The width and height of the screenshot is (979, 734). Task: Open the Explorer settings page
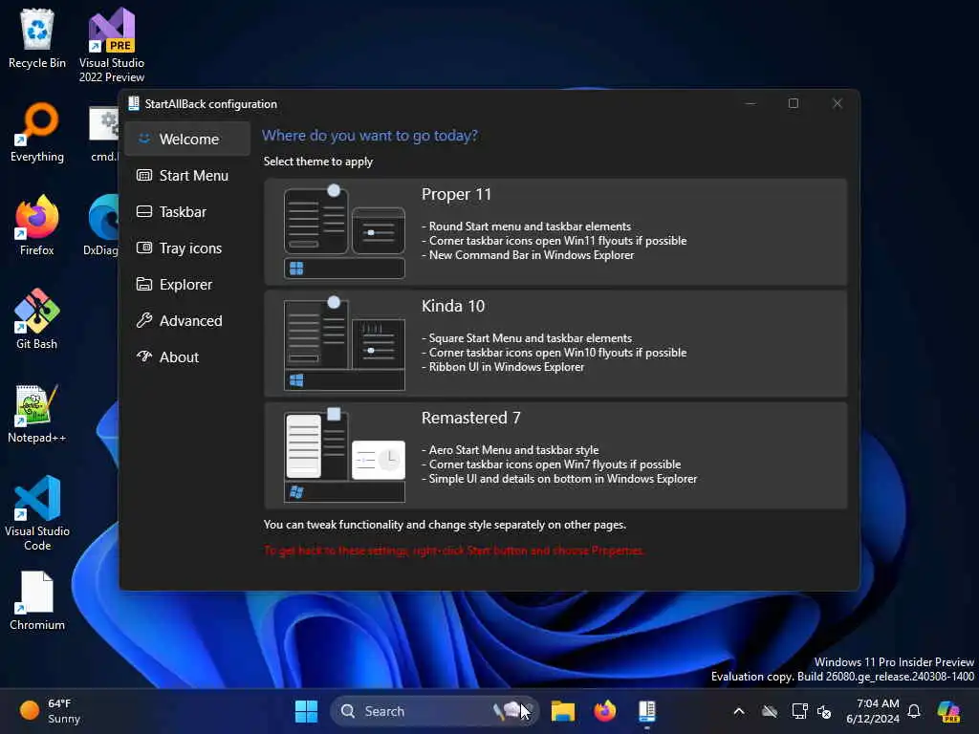pyautogui.click(x=186, y=284)
